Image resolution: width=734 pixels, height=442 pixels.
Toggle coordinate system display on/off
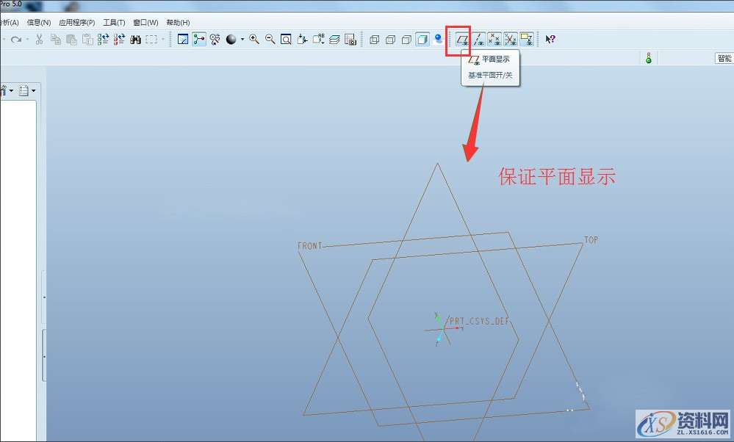coord(511,39)
